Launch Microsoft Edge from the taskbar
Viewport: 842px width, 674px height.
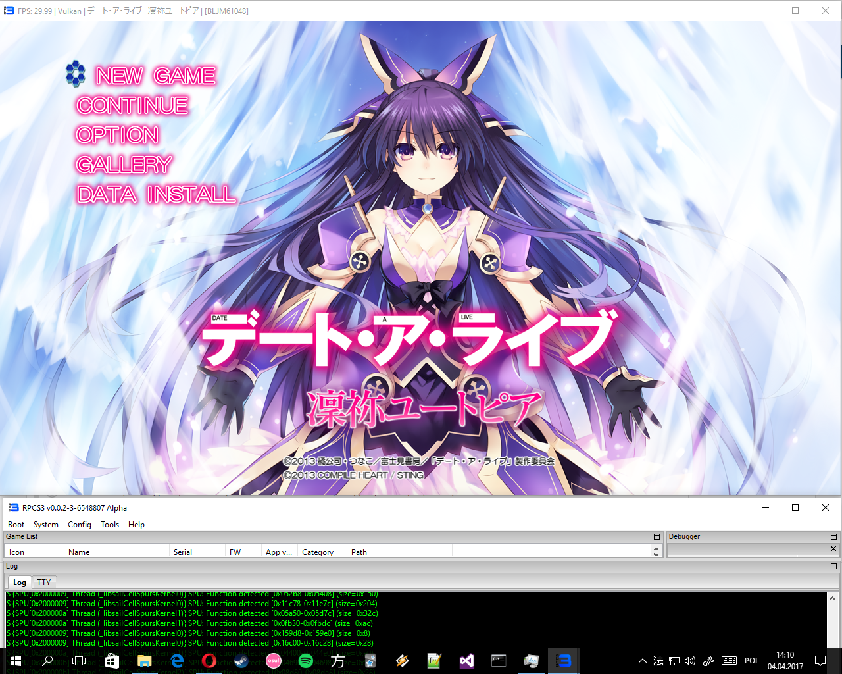click(x=176, y=661)
